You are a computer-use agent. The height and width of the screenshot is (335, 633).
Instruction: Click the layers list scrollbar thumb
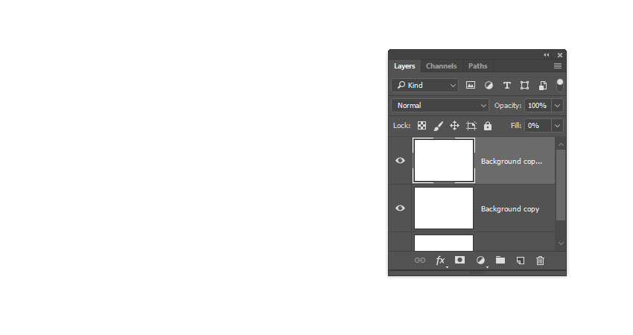pos(561,185)
